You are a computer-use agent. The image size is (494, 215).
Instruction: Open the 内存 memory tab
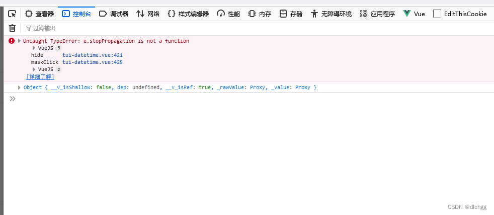260,14
